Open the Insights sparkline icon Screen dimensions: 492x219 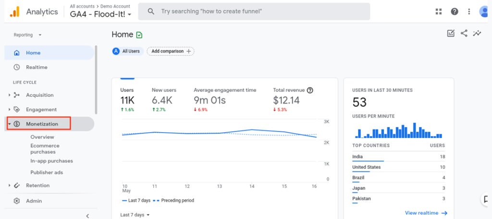click(x=477, y=33)
